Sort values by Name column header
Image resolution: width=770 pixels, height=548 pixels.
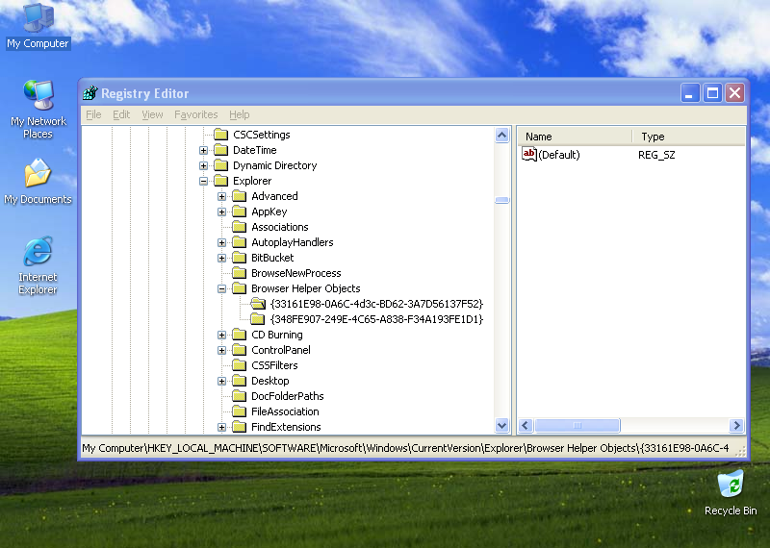pos(575,137)
